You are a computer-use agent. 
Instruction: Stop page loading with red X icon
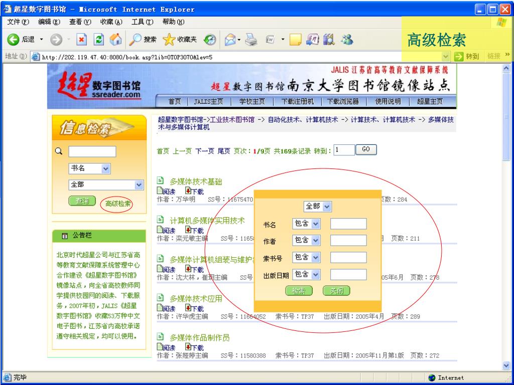coord(81,40)
